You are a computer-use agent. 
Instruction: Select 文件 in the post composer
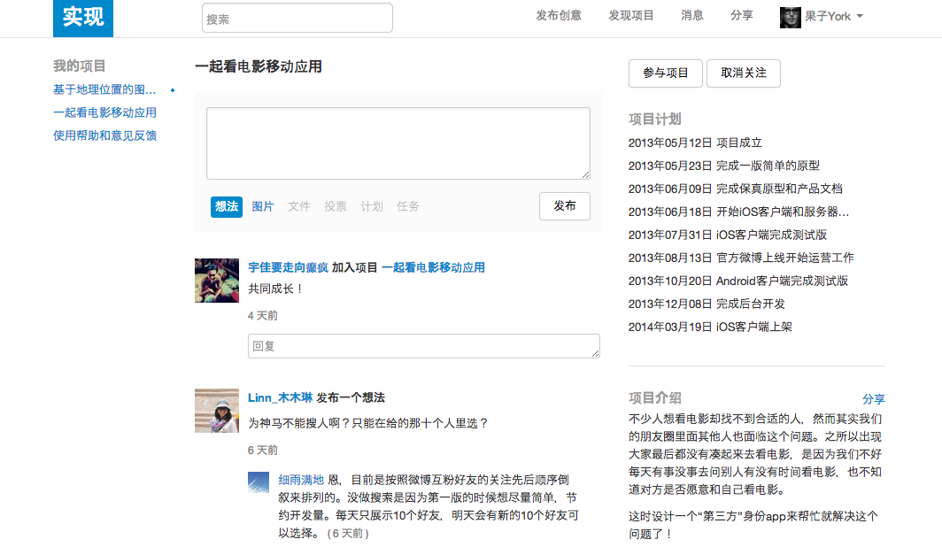point(299,205)
